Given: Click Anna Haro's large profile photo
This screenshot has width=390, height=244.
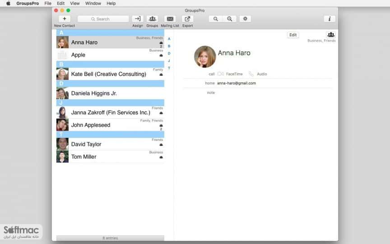Looking at the screenshot, I should (x=205, y=57).
